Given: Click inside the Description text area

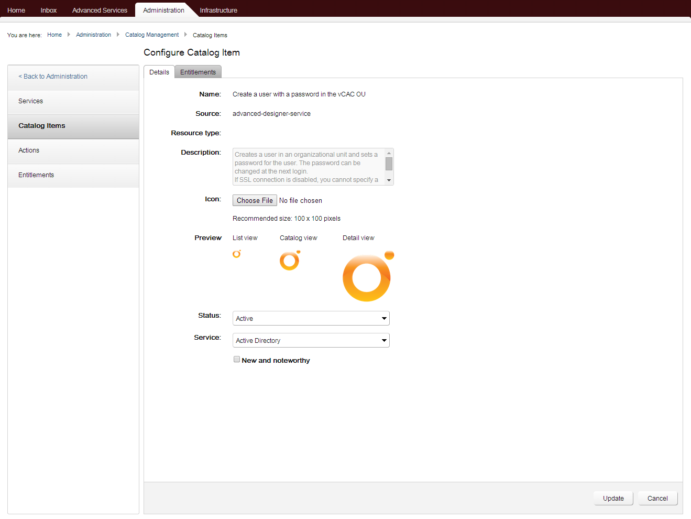Looking at the screenshot, I should (x=308, y=167).
